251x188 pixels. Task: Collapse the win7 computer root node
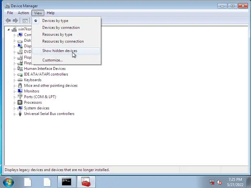click(x=9, y=29)
